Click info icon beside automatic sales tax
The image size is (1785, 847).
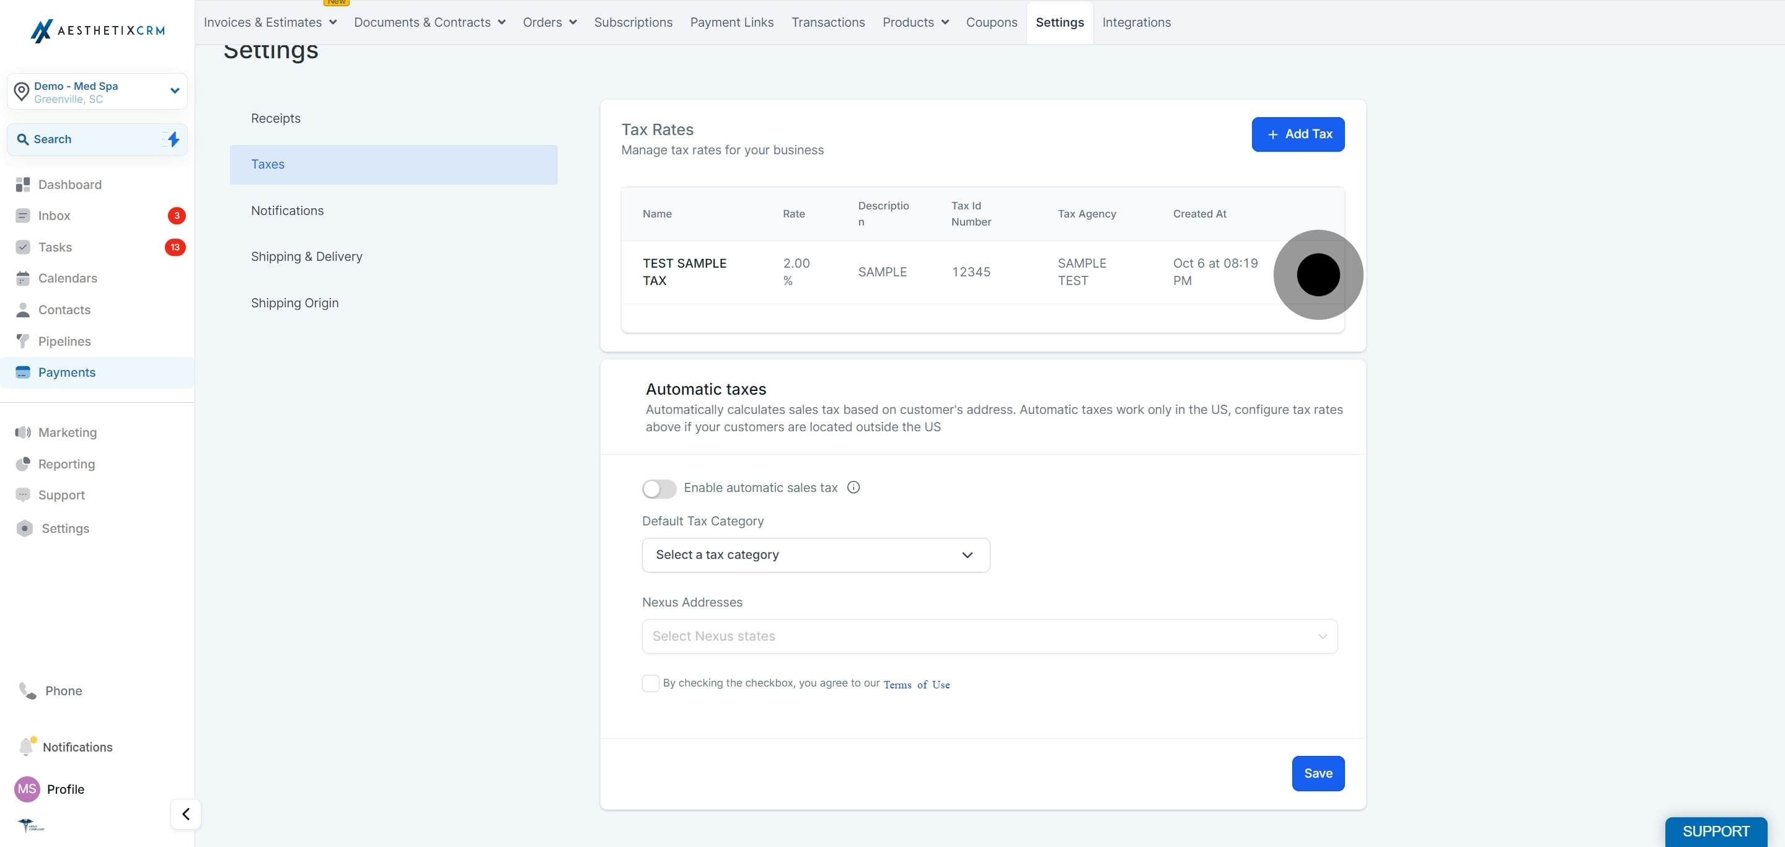(853, 487)
